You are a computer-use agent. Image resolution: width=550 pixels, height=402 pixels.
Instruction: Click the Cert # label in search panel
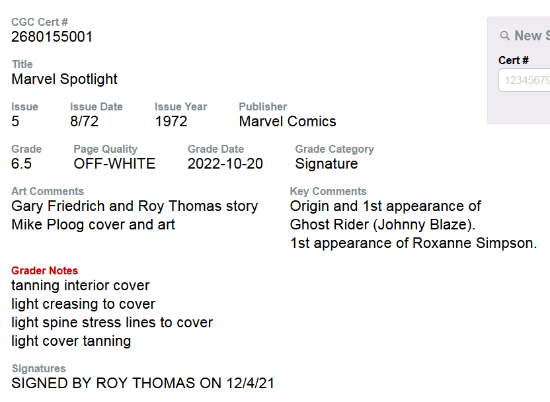pyautogui.click(x=514, y=60)
